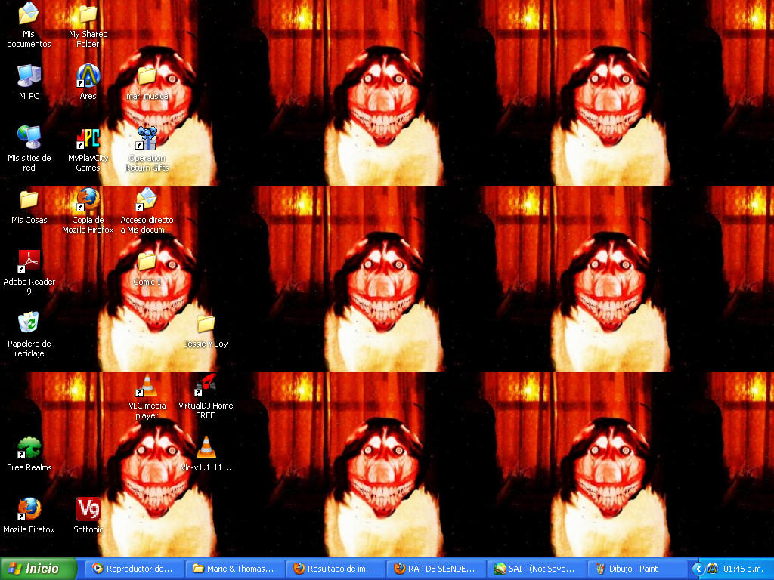Launch VirtualDJ Home FREE shortcut
774x580 pixels.
click(206, 396)
